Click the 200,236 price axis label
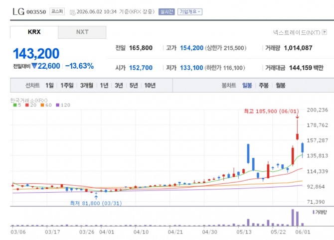Viewport: 334px width, 240px height. click(x=317, y=110)
